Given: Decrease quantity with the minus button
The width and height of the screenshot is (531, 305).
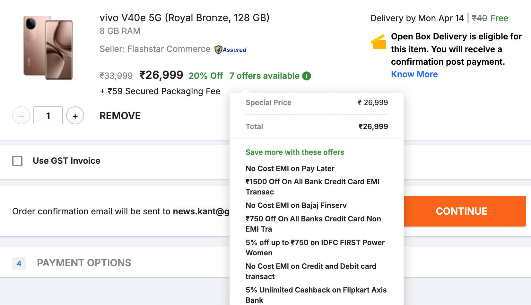Looking at the screenshot, I should point(21,116).
